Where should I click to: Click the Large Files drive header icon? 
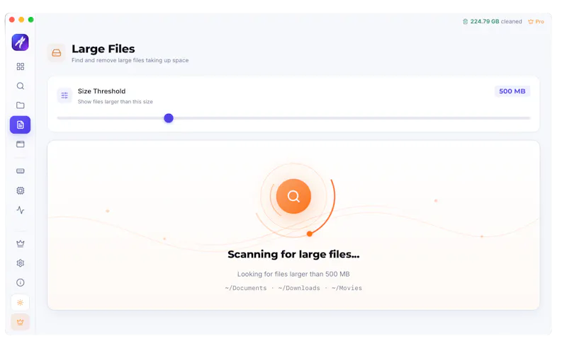click(x=57, y=53)
